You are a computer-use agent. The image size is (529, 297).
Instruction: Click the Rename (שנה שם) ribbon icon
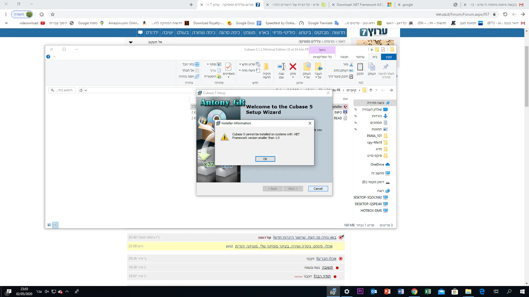tap(281, 67)
